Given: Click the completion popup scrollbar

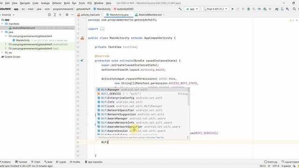Looking at the screenshot, I should tap(189, 97).
